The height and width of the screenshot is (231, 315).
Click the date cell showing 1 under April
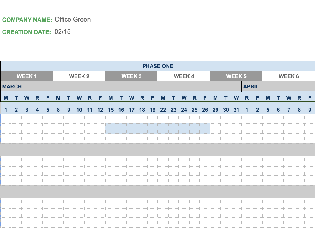(x=247, y=110)
